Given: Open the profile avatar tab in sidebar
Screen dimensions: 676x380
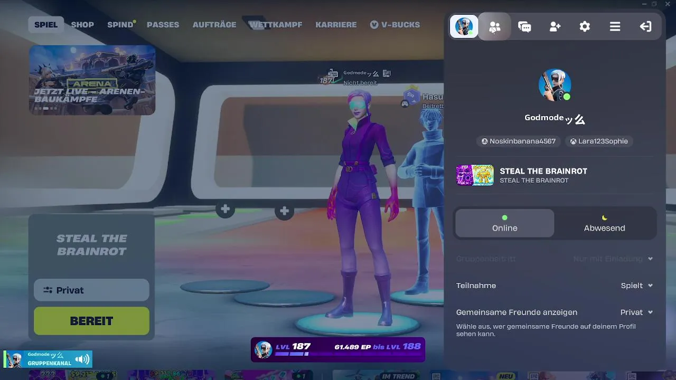Looking at the screenshot, I should [464, 26].
